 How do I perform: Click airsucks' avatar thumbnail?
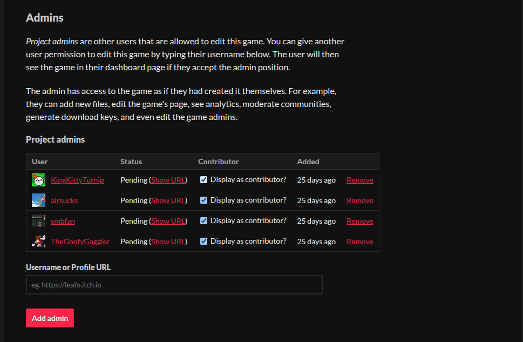coord(38,200)
